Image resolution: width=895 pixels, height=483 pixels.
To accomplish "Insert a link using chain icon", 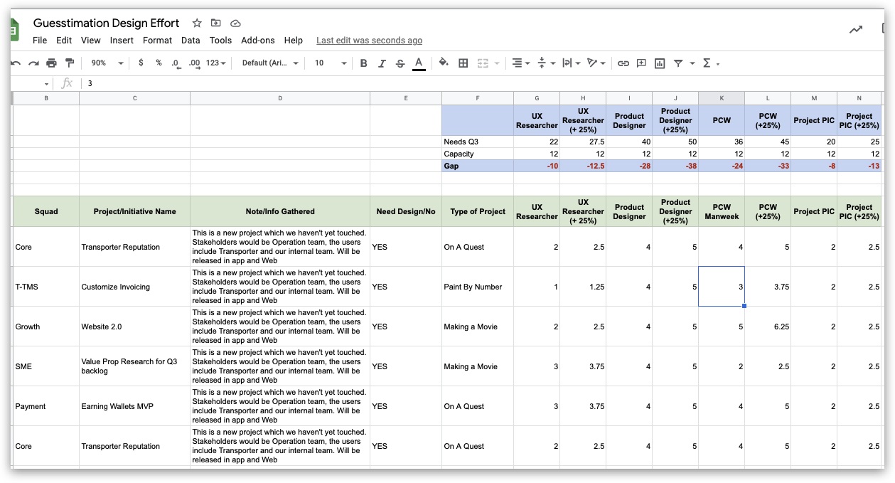I will (x=623, y=63).
